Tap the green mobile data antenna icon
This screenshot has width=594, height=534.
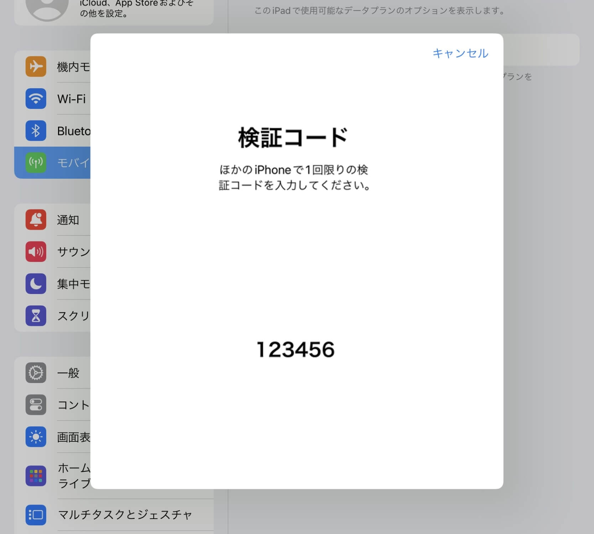(36, 163)
